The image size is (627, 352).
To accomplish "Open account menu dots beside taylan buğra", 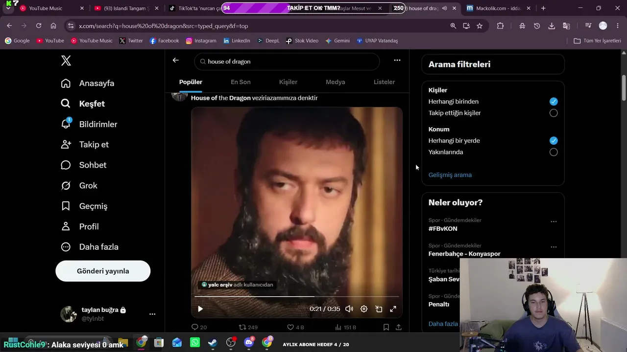I will [152, 314].
